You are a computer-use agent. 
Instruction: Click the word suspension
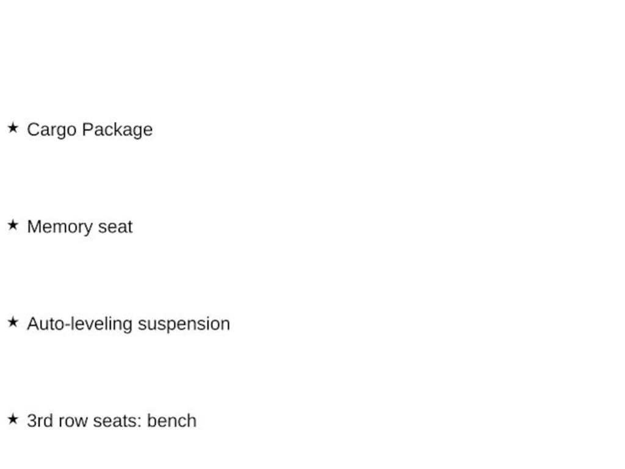[184, 325]
